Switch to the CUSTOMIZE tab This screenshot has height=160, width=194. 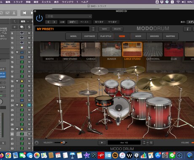pyautogui.click(x=89, y=36)
